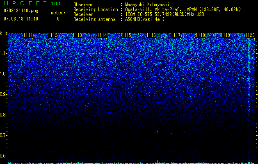The width and height of the screenshot is (258, 164).
Task: Click the 1113 time marker
Action: coord(78,35)
